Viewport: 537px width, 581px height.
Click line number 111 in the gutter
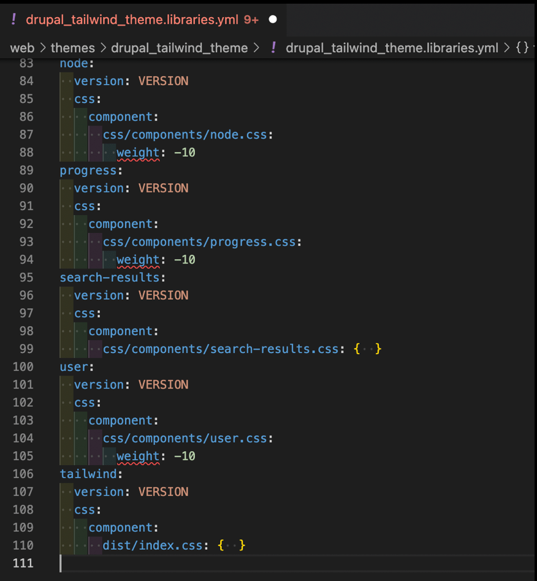[x=23, y=563]
